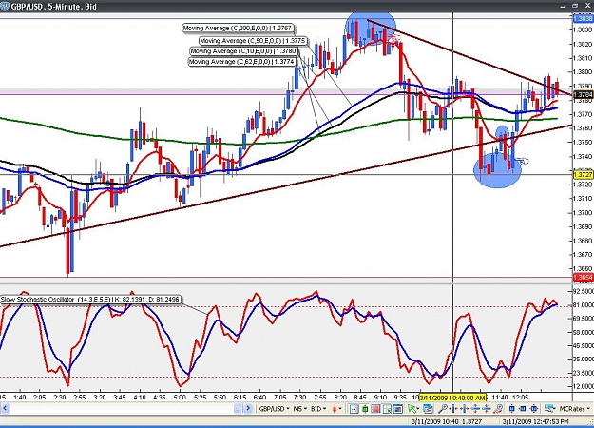Viewport: 594px width, 428px height.
Task: Click the chart scrollbar right arrow
Action: [x=248, y=409]
